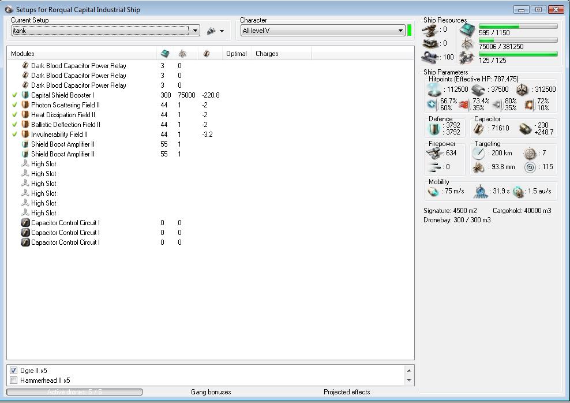Click the capacitor recharge icon beside -230
Viewport: 570px width, 403px height.
[x=525, y=128]
